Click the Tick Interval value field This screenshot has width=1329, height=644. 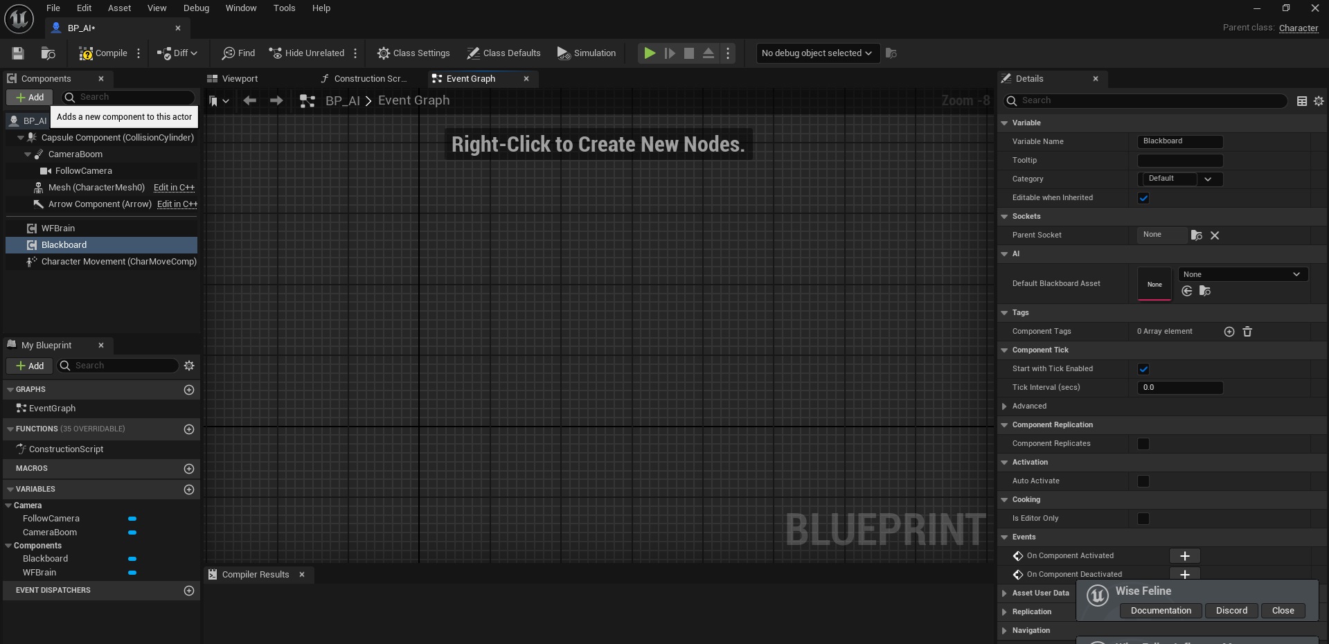click(x=1179, y=388)
